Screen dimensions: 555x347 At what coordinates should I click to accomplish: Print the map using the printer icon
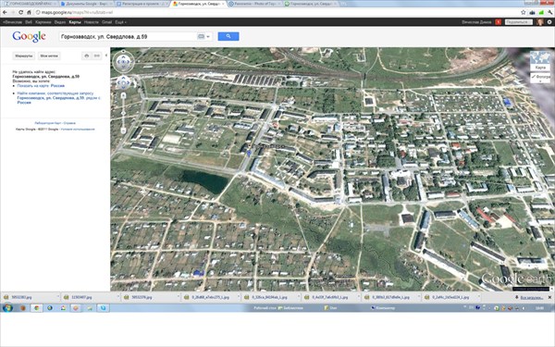tap(87, 56)
